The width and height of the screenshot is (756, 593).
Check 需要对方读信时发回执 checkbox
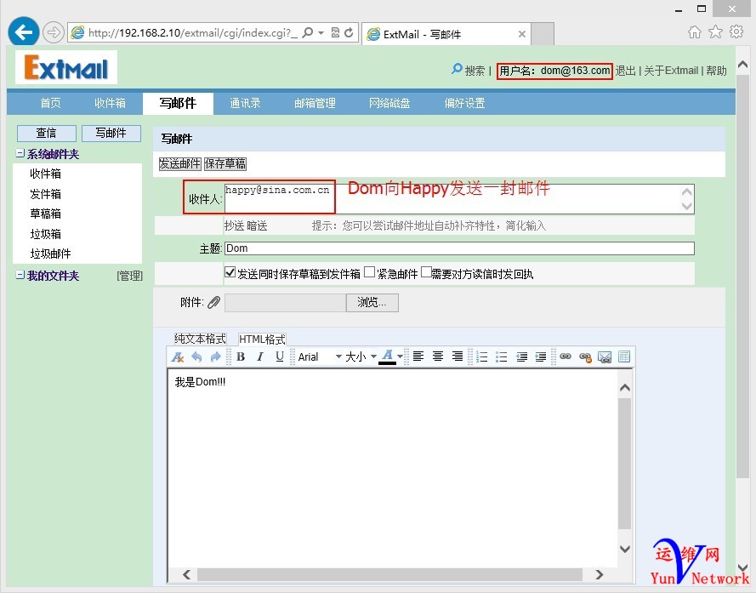426,272
